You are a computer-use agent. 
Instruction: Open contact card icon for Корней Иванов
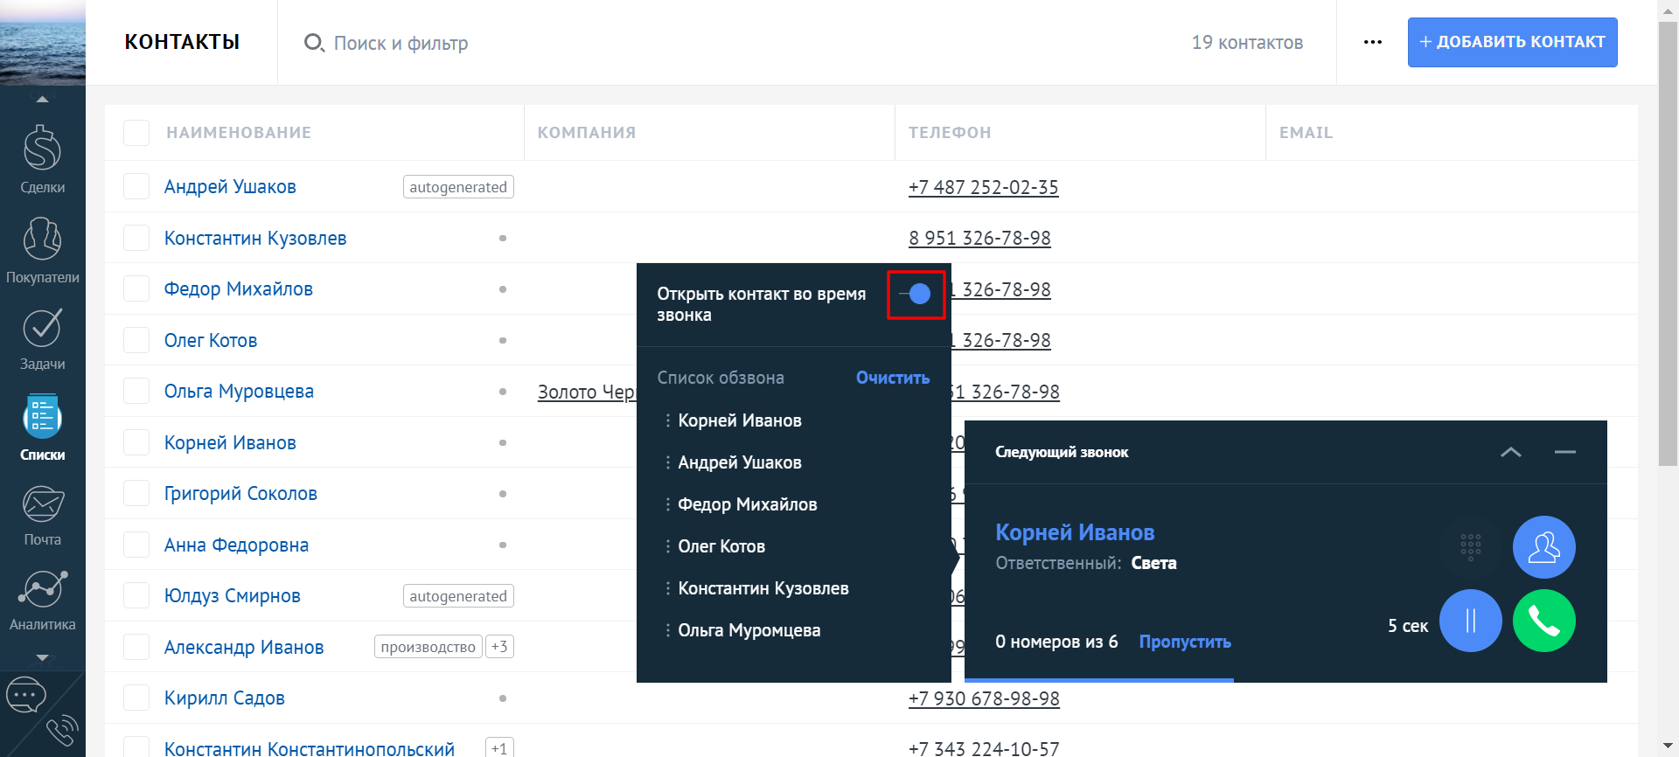click(1543, 547)
